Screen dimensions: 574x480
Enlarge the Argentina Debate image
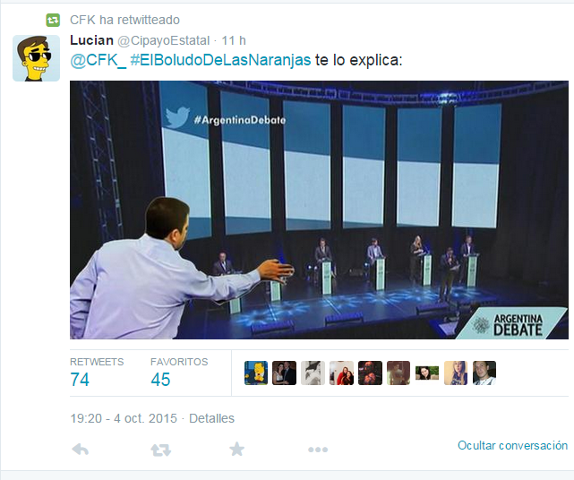[x=319, y=210]
